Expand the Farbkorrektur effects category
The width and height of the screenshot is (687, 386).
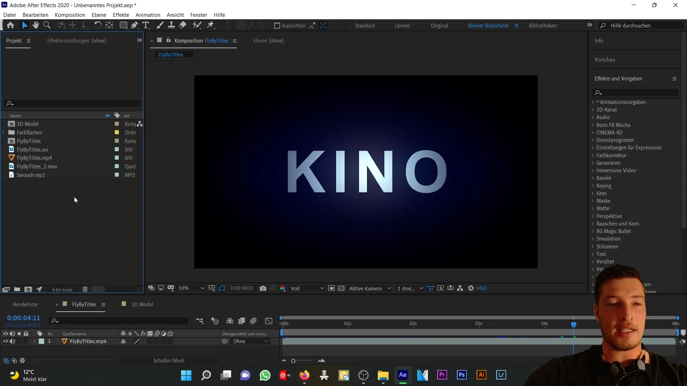point(593,155)
